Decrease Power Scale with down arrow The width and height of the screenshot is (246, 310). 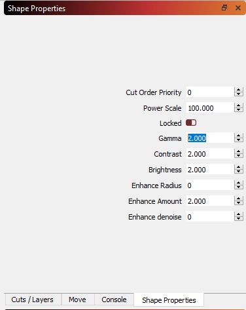[239, 110]
